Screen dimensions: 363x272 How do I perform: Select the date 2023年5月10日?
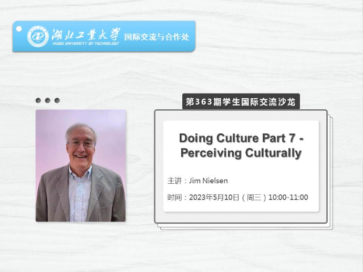[x=214, y=197]
